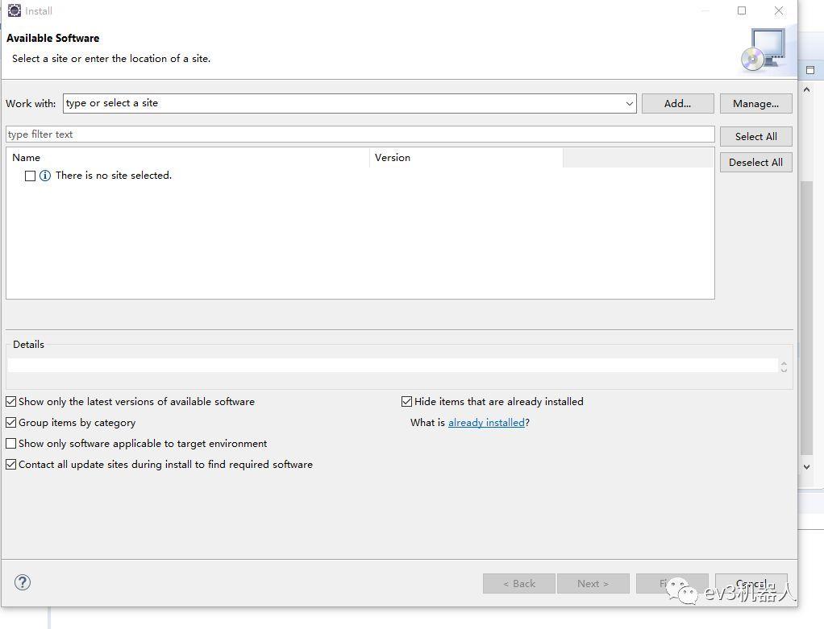Uncheck 'Contact all update sites during install'
Image resolution: width=824 pixels, height=629 pixels.
(11, 465)
